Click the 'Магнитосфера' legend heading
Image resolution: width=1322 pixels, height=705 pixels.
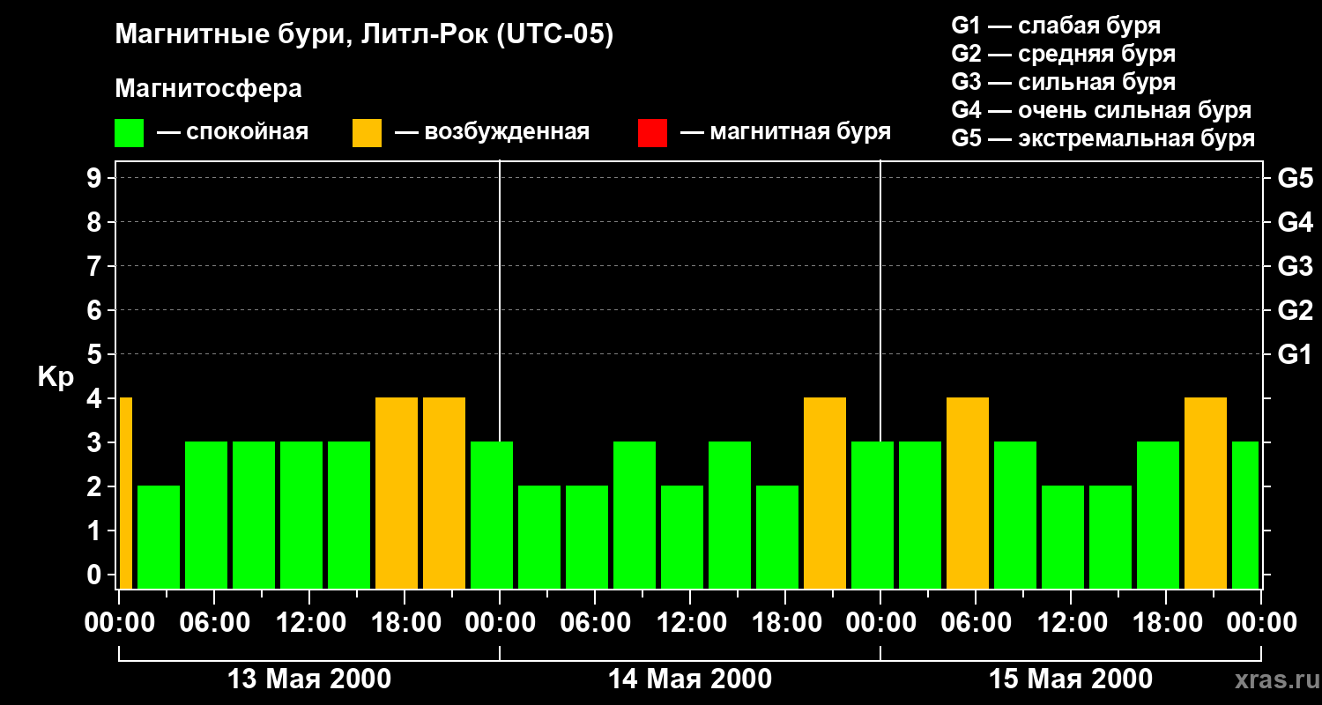coord(208,88)
